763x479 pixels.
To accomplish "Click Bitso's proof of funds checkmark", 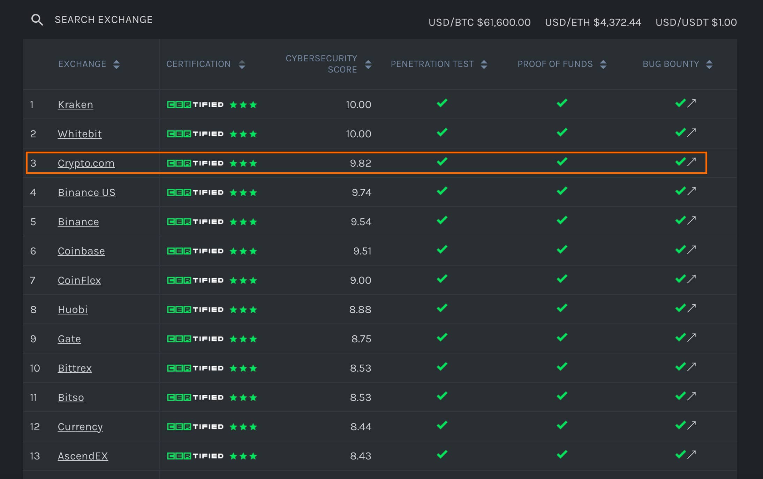I will (x=562, y=396).
